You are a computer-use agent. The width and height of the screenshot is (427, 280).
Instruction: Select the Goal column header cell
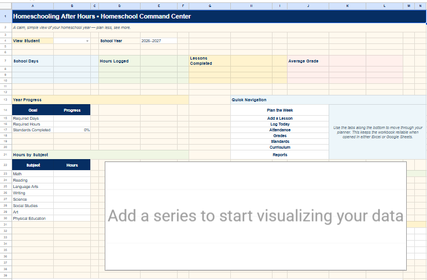[x=32, y=110]
